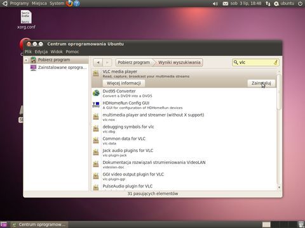Click the Więcej informacji button
Viewport: 305px width, 228px height.
click(x=124, y=83)
